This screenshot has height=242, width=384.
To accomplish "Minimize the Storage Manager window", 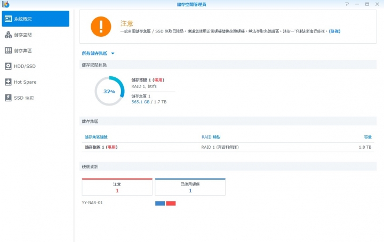I will [357, 4].
